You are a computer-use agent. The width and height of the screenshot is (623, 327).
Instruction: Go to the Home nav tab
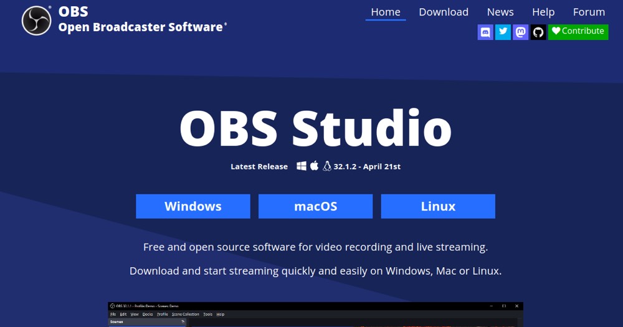click(386, 12)
